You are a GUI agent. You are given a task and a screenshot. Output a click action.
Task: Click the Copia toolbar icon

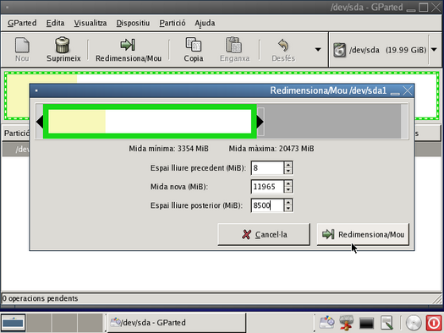[x=194, y=45]
